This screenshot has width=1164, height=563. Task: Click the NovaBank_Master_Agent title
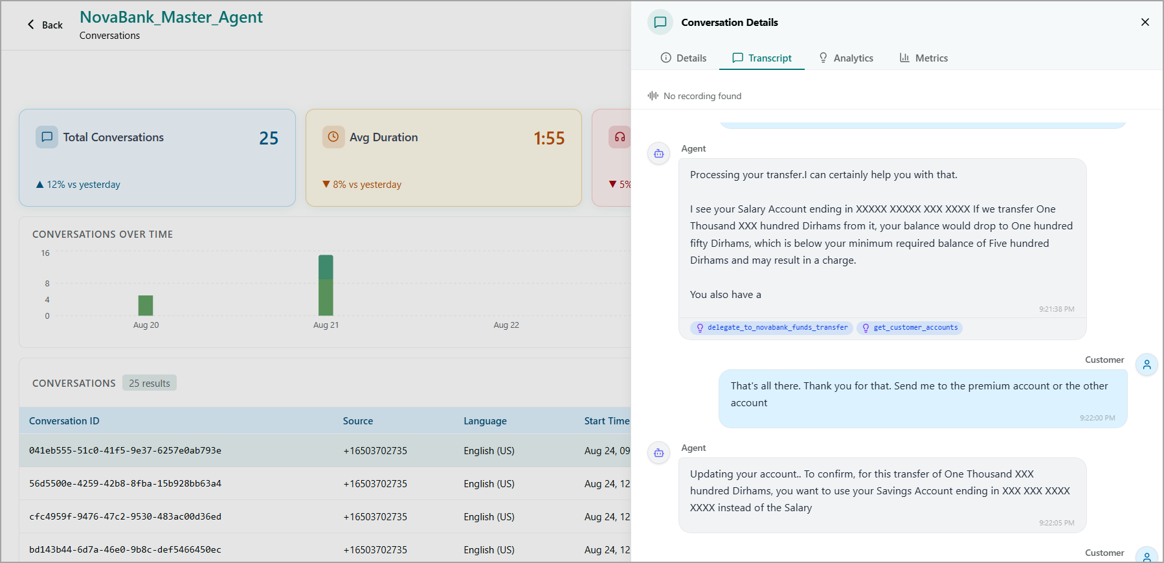click(171, 17)
